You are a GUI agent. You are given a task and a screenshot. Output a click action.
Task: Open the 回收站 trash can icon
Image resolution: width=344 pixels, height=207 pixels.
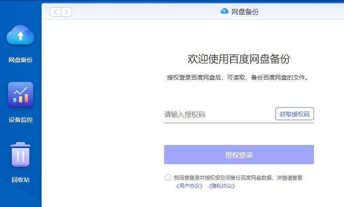pos(21,154)
